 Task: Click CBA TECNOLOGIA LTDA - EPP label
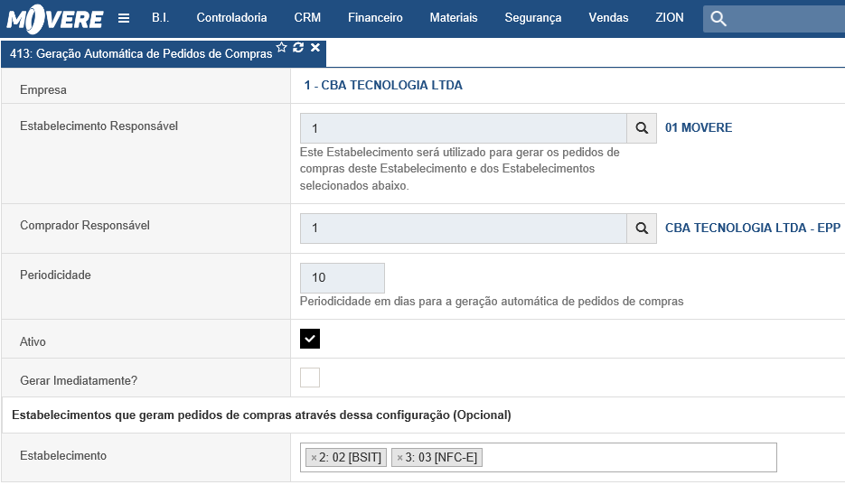pos(753,228)
